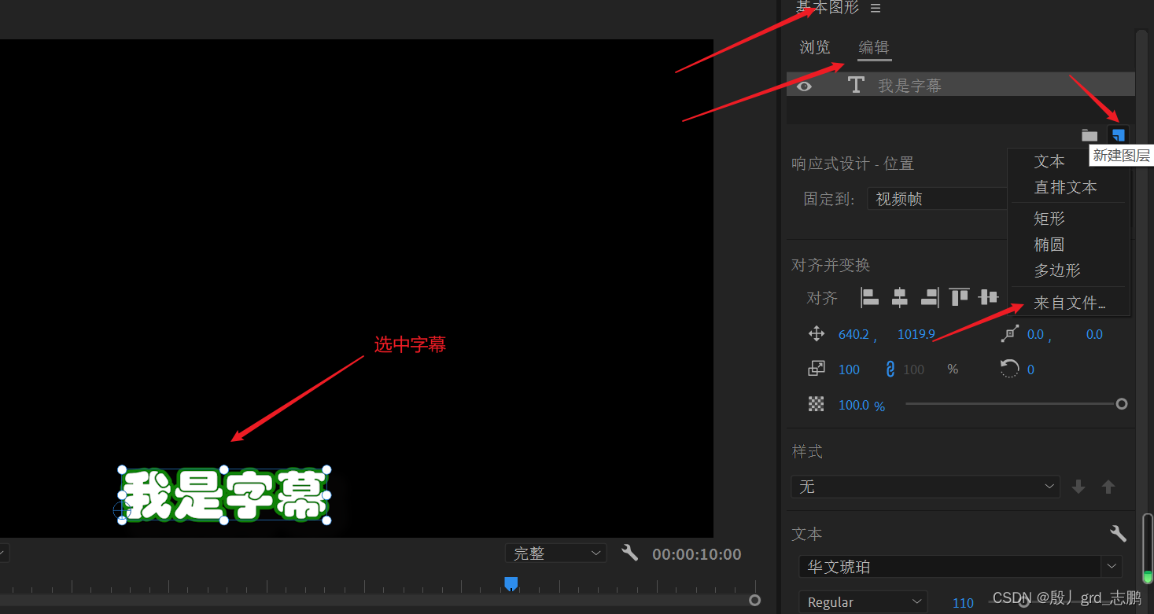The image size is (1154, 614).
Task: Choose 矩形 from new layer menu
Action: click(x=1049, y=219)
